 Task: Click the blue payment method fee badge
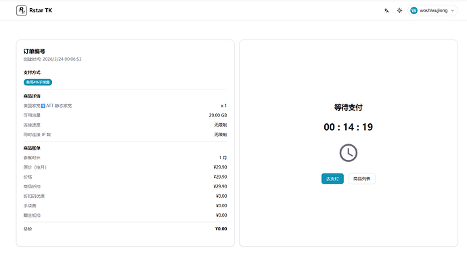pos(38,82)
